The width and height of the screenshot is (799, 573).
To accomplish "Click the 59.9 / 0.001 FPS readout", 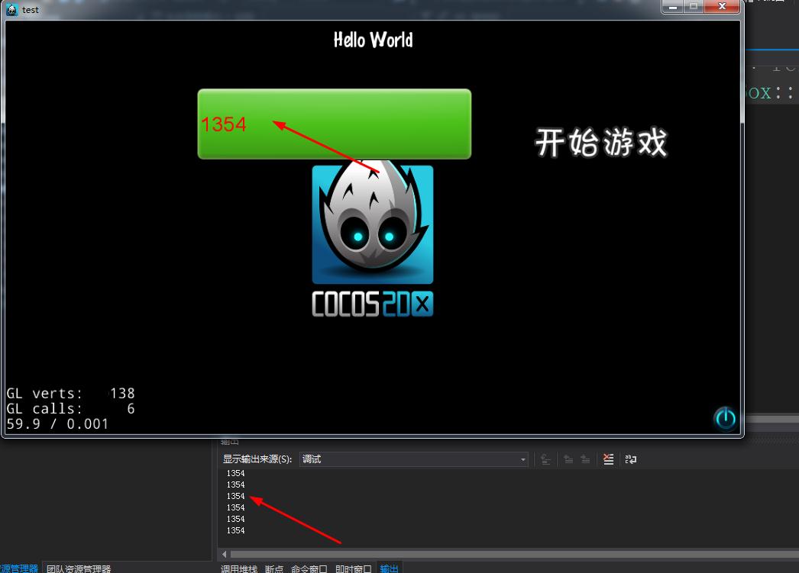I will [x=57, y=424].
